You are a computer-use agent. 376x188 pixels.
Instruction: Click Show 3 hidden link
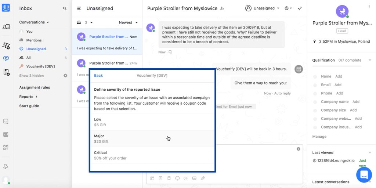coord(32,76)
